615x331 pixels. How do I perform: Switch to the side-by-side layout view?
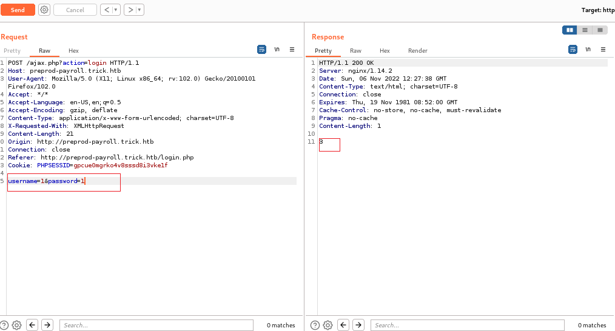(x=570, y=30)
